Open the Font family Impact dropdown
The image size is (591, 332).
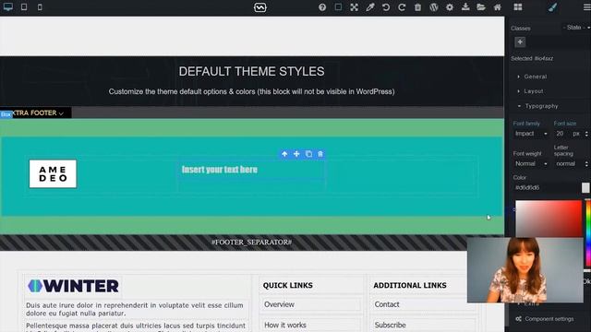point(531,134)
